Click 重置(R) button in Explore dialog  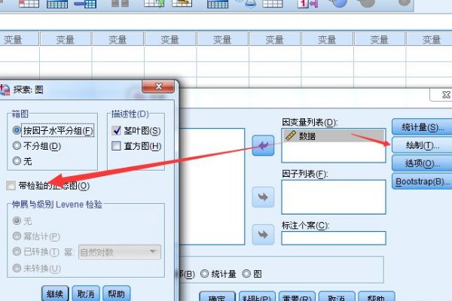tap(297, 296)
